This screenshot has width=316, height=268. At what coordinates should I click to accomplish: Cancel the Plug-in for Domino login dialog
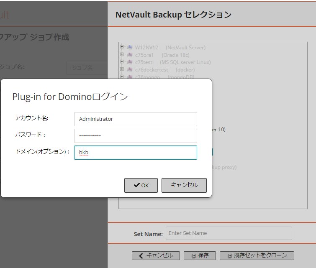pyautogui.click(x=184, y=185)
